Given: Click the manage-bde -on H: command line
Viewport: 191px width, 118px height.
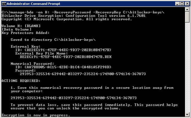Looking at the screenshot, I should pos(83,12).
